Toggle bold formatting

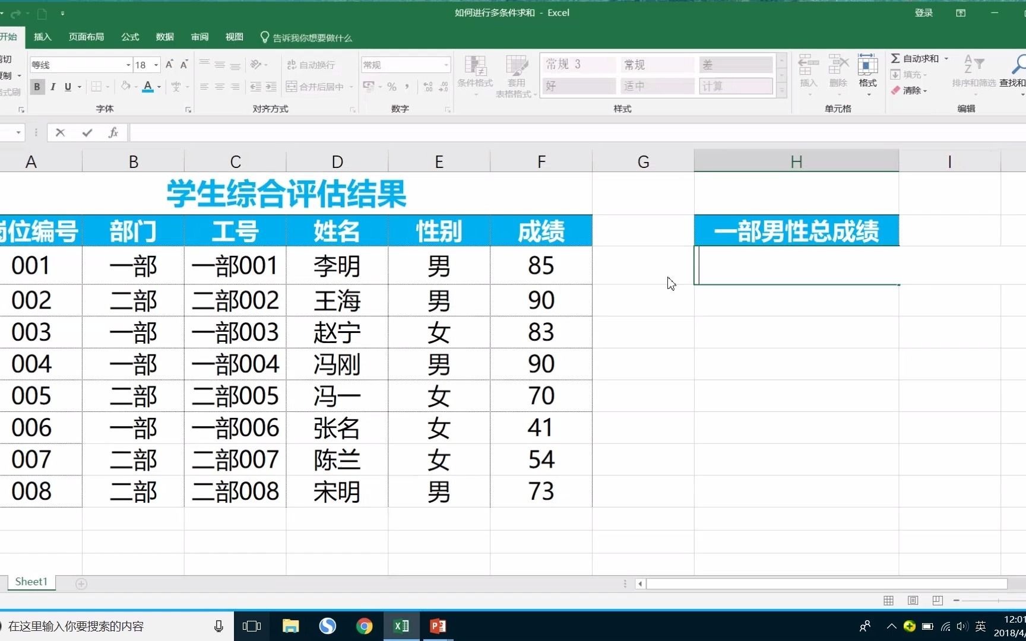tap(37, 87)
